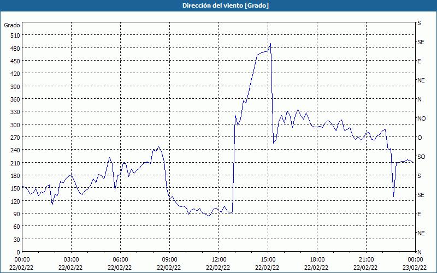Click the 120 y-axis tick label
Viewport: 437px width, 273px height.
(15, 201)
